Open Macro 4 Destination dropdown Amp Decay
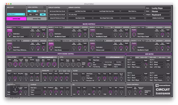Screen dimensions: 178x105 [x=62, y=50]
